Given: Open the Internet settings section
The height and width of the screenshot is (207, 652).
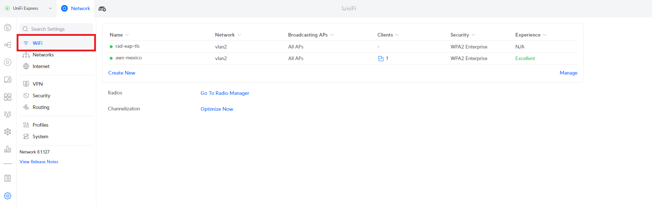Looking at the screenshot, I should [56, 66].
